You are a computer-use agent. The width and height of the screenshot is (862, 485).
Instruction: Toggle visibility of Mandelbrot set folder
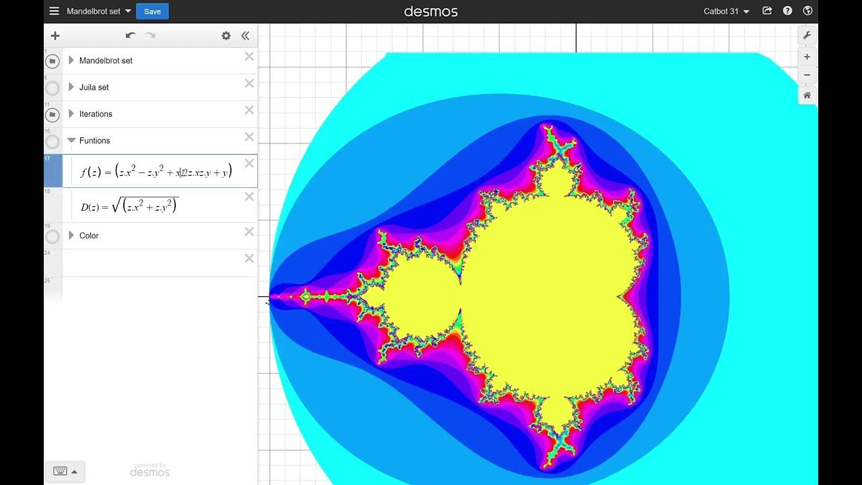pyautogui.click(x=53, y=61)
